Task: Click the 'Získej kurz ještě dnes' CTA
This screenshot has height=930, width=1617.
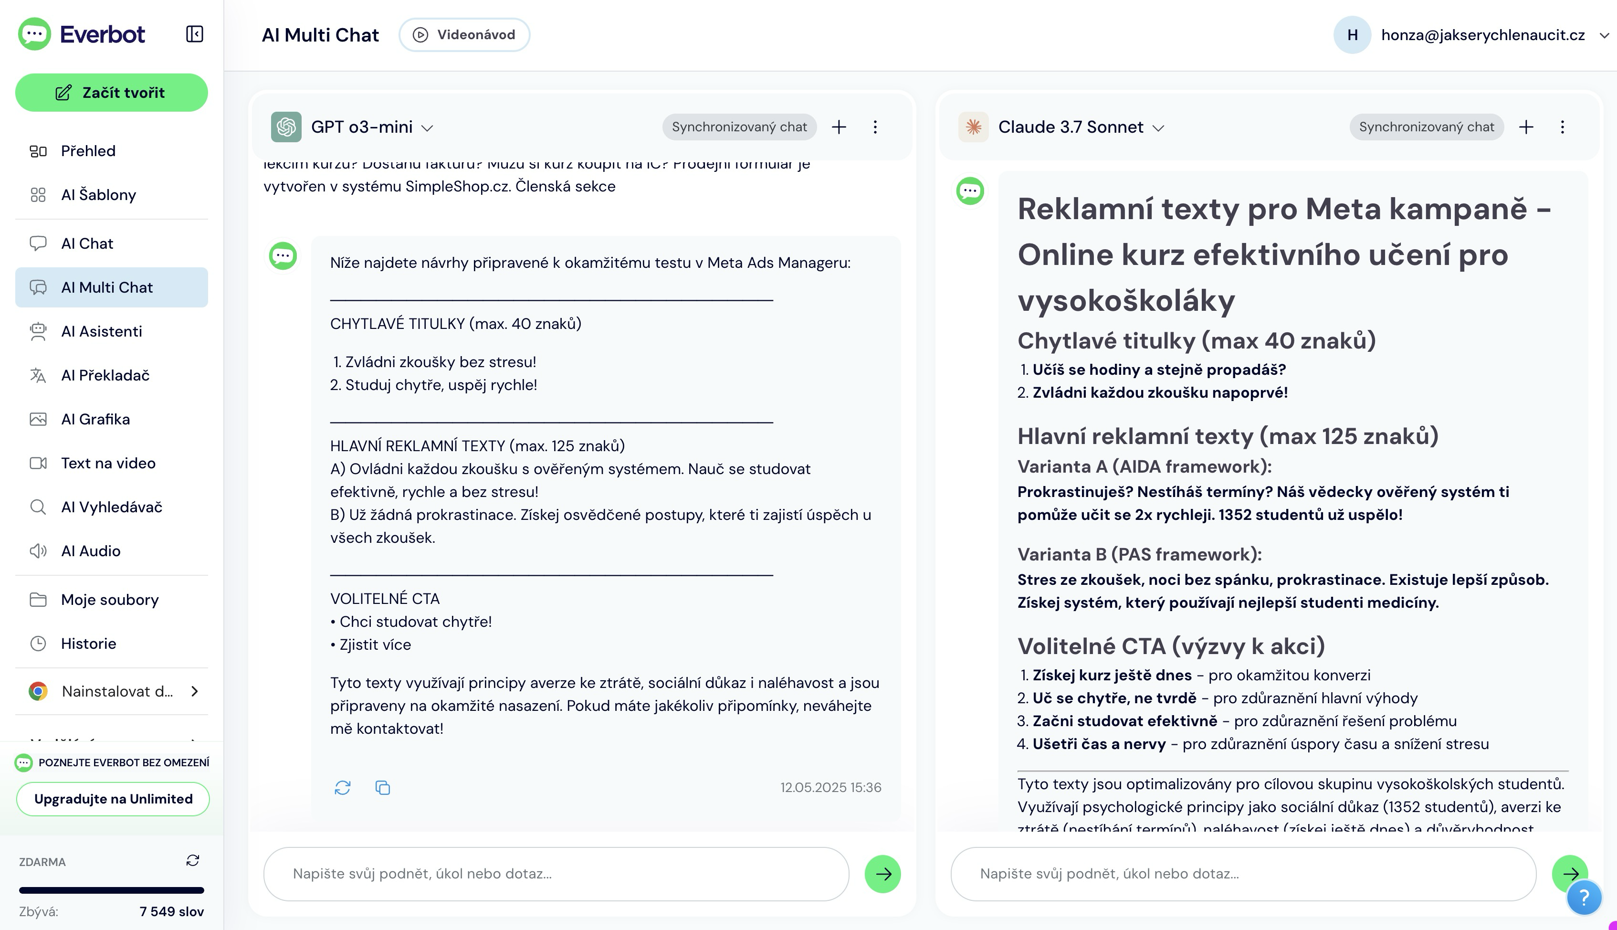Action: point(1112,675)
